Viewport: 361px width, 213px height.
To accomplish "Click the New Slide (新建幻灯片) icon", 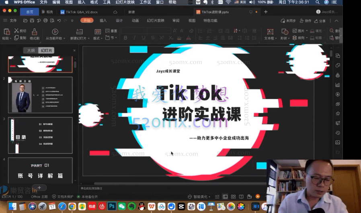I will click(x=79, y=32).
